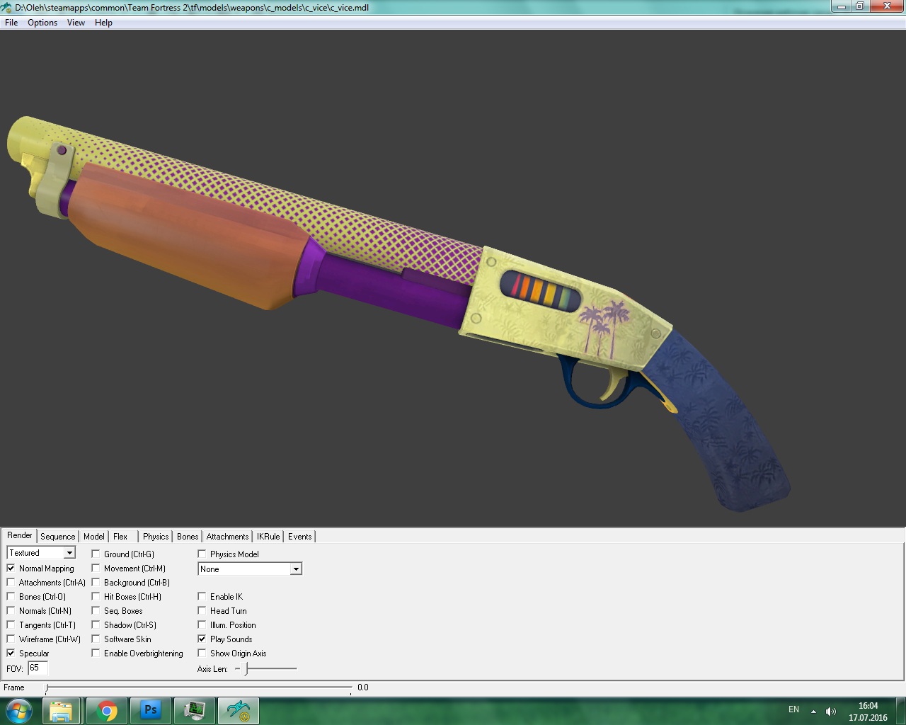Screen dimensions: 906x725
Task: Open the File menu
Action: pyautogui.click(x=11, y=23)
